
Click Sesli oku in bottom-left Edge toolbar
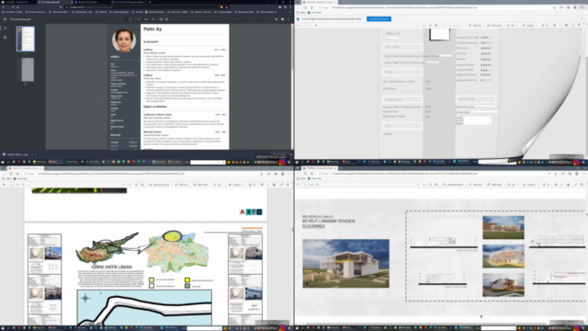click(x=182, y=185)
